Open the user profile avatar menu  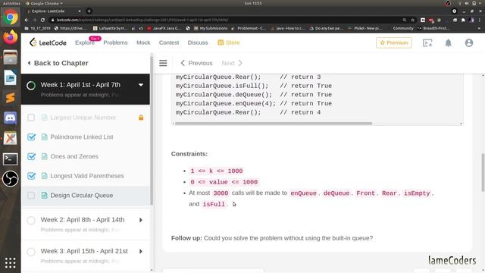469,42
